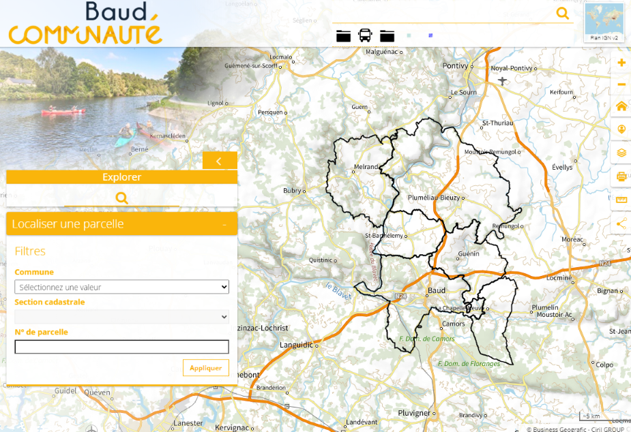
Task: Open the Section cadastrale dropdown
Action: (x=121, y=315)
